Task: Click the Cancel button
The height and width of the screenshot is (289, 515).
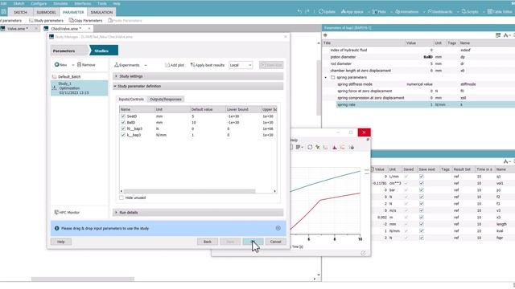Action: pyautogui.click(x=275, y=242)
